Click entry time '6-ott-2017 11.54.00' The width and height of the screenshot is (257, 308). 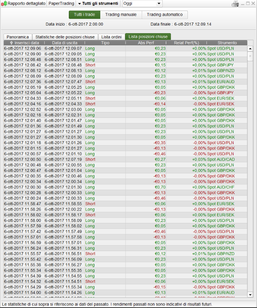[x=22, y=293]
